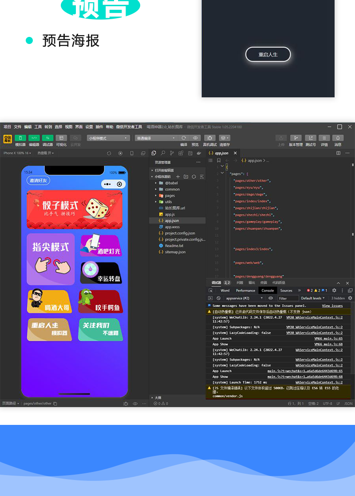Open DevTools settings gear icon

334,290
